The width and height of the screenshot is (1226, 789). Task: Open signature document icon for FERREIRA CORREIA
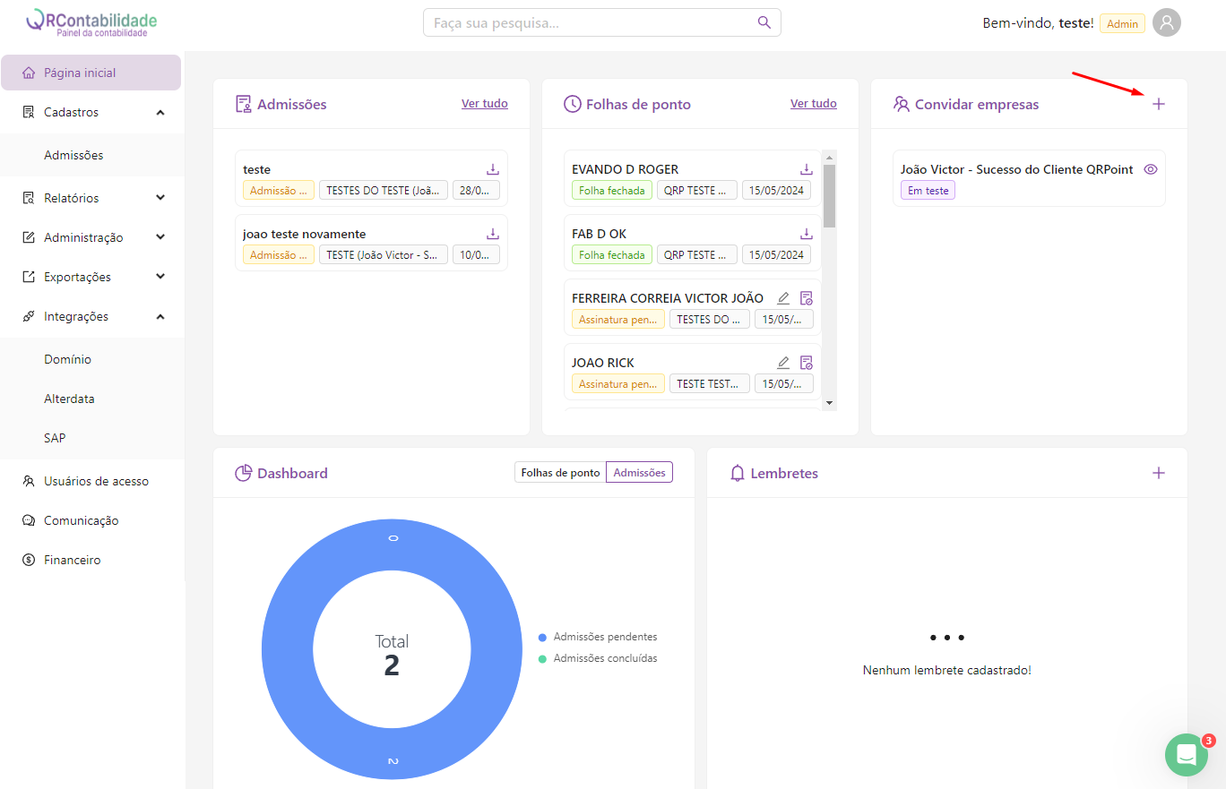coord(806,298)
